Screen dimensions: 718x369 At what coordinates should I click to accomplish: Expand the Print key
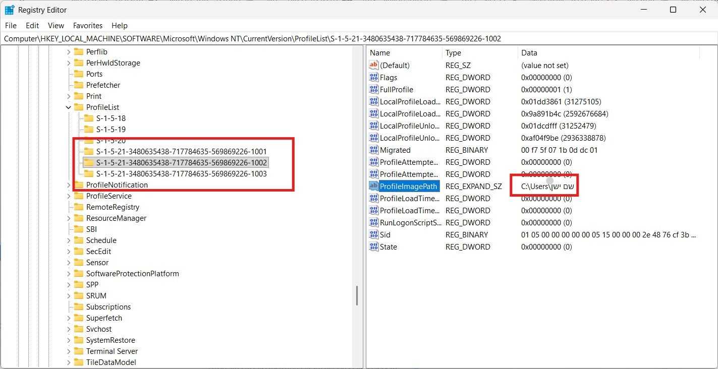pyautogui.click(x=69, y=96)
